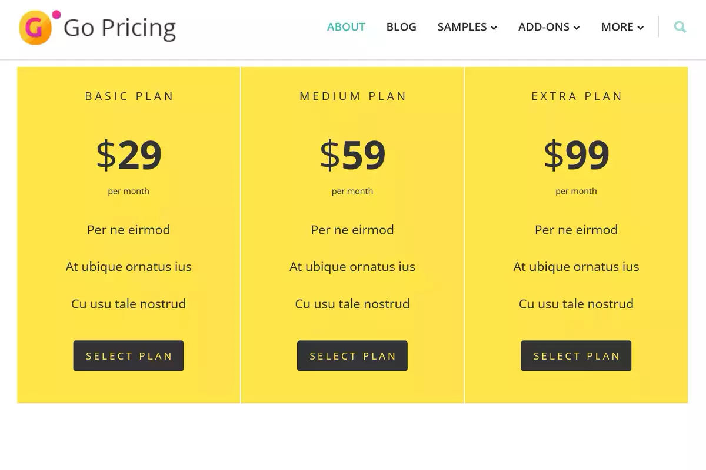
Task: Open the search magnifier icon
Action: [680, 27]
